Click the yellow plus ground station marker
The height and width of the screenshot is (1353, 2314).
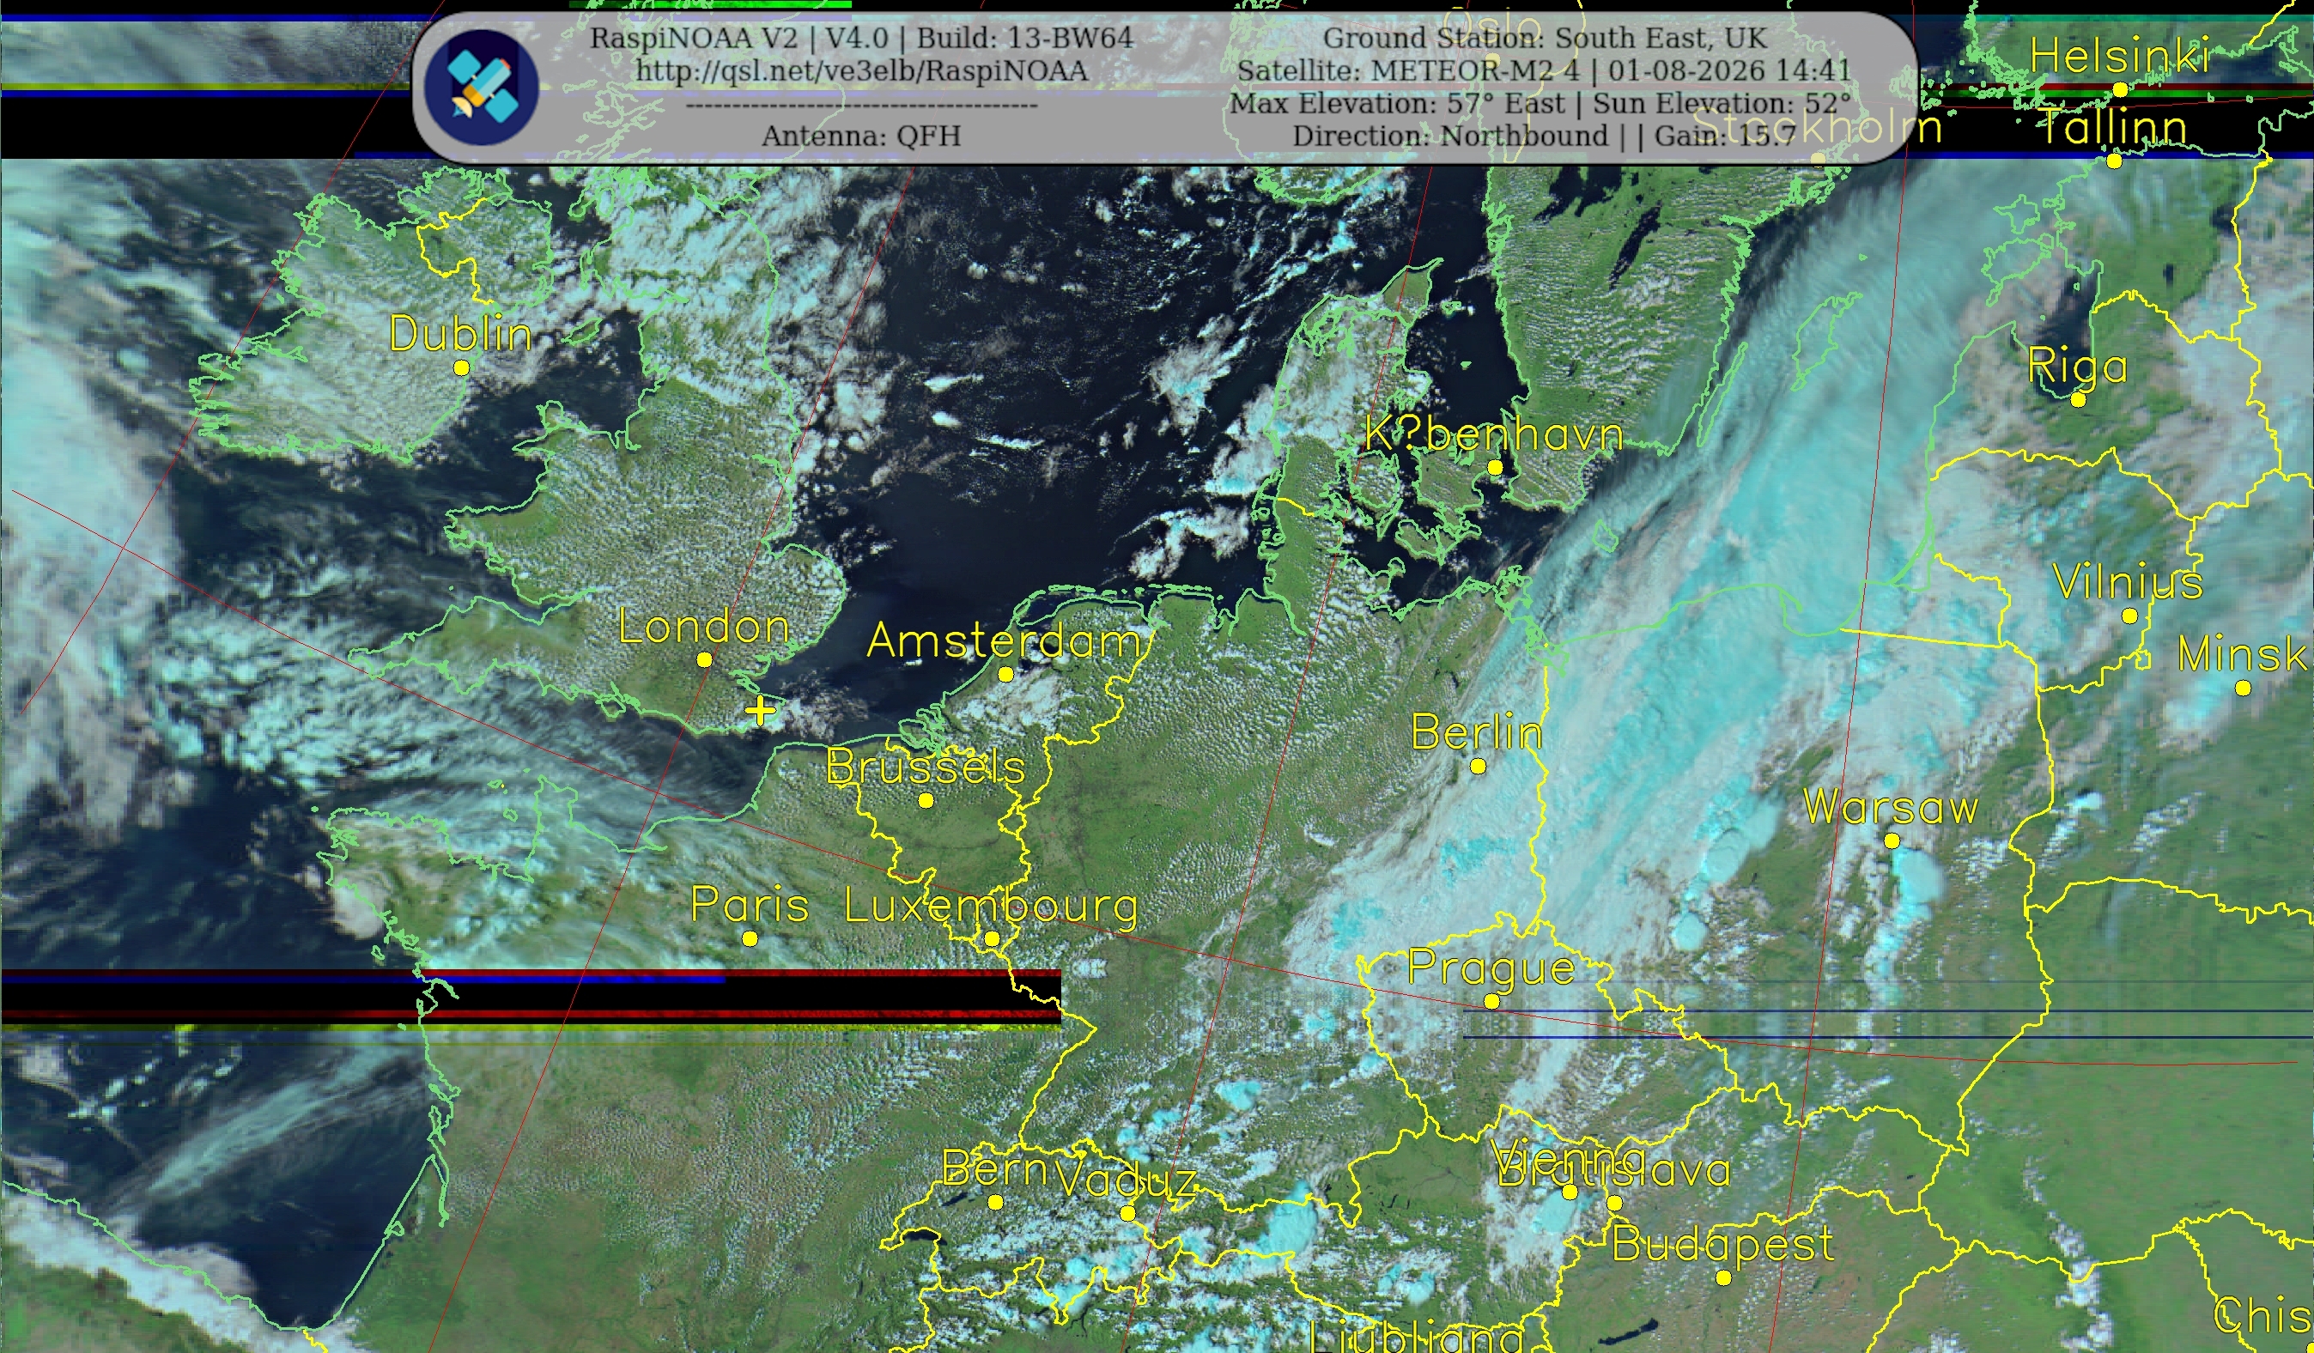tap(759, 712)
